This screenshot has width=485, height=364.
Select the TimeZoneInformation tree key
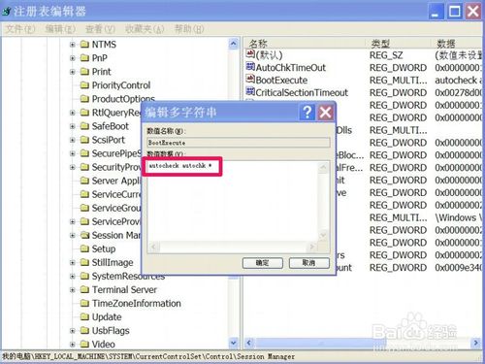[136, 304]
